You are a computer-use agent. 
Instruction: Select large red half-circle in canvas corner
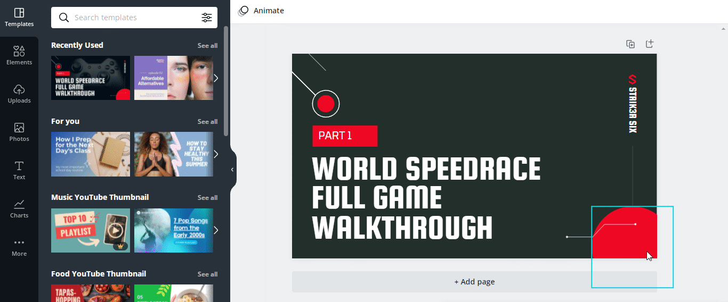tap(625, 233)
